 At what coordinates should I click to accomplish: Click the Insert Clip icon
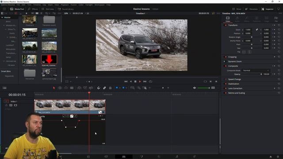click(x=79, y=88)
